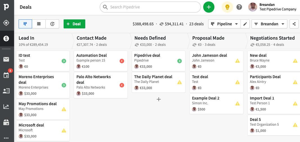This screenshot has height=142, width=300.
Task: Click Example person 15 contact name
Action: coord(91,60)
